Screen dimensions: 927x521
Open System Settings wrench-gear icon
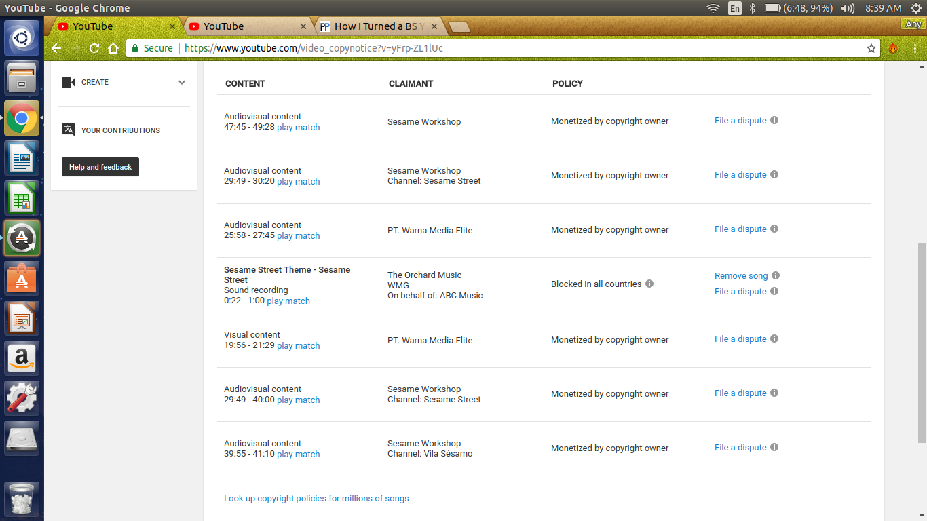click(22, 398)
